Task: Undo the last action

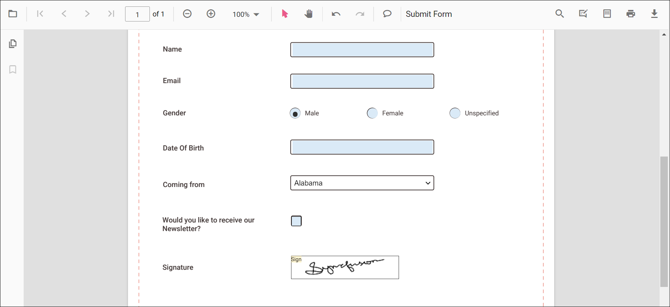Action: point(336,14)
